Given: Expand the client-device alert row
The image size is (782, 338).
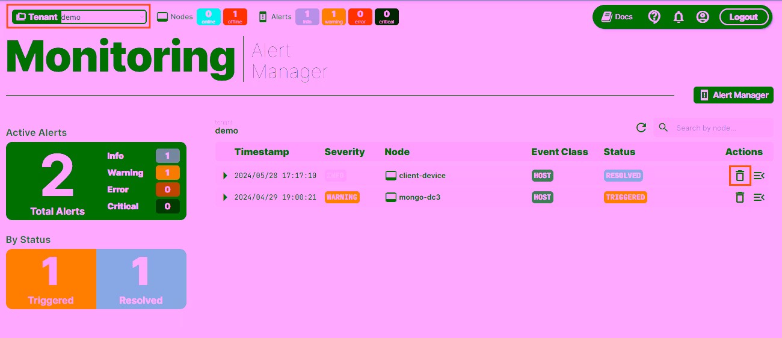Looking at the screenshot, I should pyautogui.click(x=226, y=176).
